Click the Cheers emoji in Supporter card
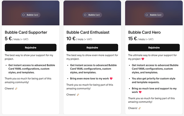This screenshot has height=116, width=184. [16, 89]
